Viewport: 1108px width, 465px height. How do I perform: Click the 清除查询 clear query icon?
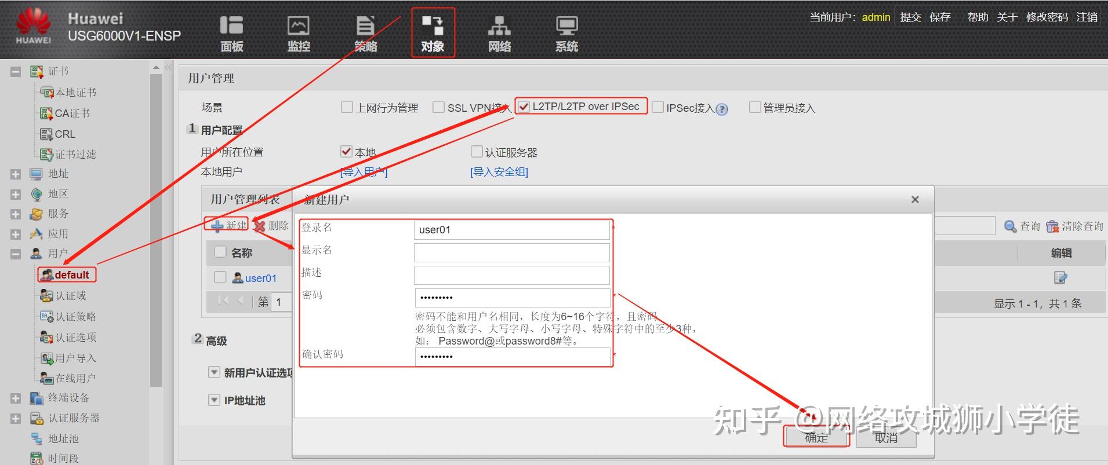pos(1052,226)
